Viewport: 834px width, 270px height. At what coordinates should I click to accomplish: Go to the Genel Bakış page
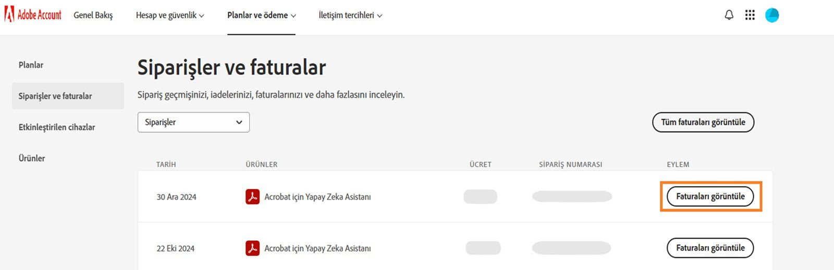coord(93,16)
